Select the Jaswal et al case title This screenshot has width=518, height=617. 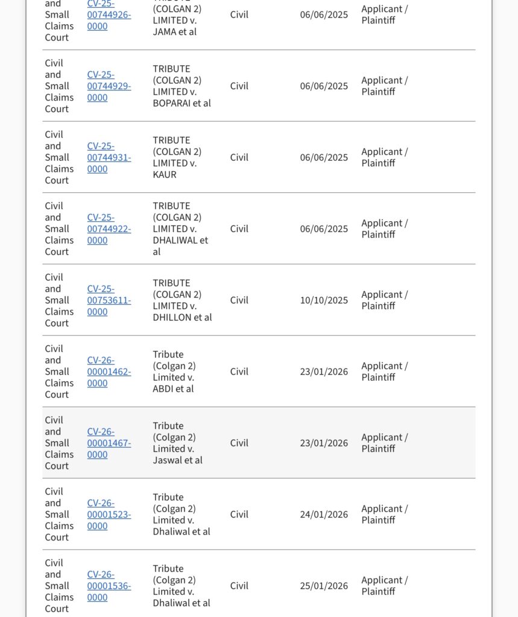coord(178,443)
